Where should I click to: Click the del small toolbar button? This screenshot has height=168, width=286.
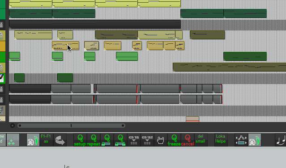(201, 140)
